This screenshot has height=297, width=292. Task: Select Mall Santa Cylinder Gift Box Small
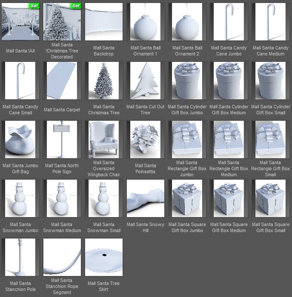click(x=270, y=80)
